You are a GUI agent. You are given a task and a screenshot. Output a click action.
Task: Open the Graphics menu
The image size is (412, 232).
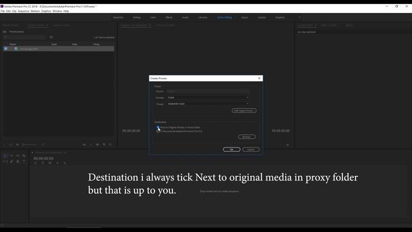tap(46, 11)
